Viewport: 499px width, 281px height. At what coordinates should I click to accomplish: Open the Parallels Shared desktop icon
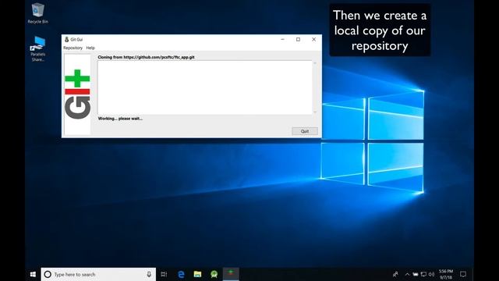click(38, 48)
